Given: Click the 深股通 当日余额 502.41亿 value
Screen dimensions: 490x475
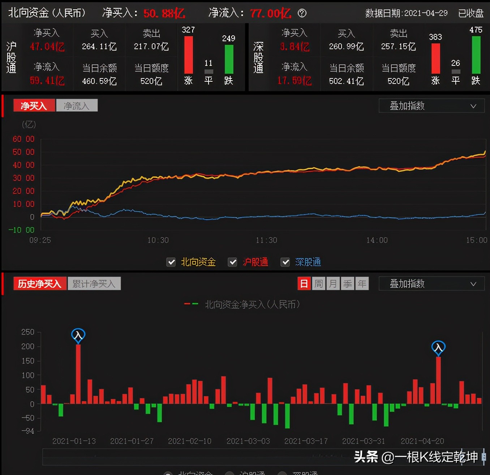Looking at the screenshot, I should (x=347, y=81).
